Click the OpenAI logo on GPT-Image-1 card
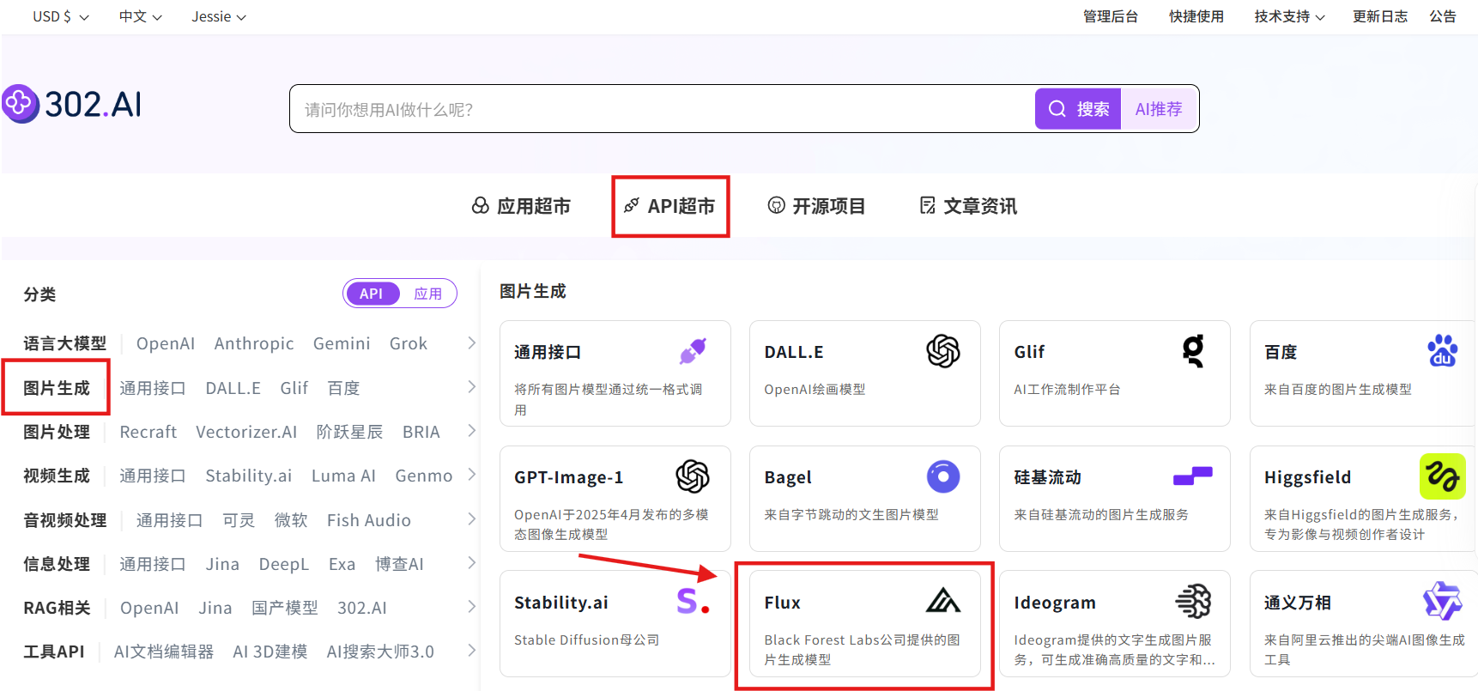The image size is (1478, 691). click(x=693, y=476)
